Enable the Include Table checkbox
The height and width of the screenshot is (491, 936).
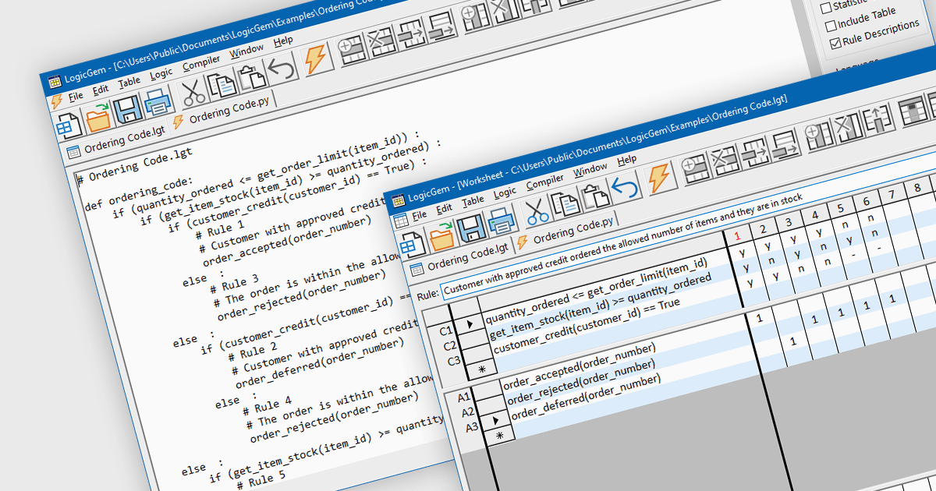tap(831, 26)
